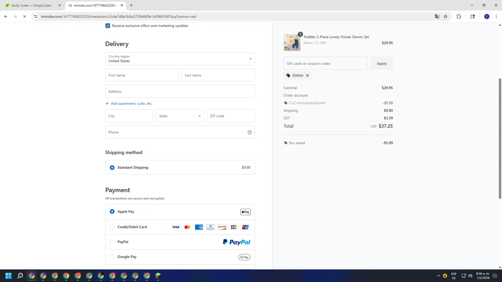Viewport: 502px width, 282px height.
Task: Click the translate page icon
Action: click(437, 16)
